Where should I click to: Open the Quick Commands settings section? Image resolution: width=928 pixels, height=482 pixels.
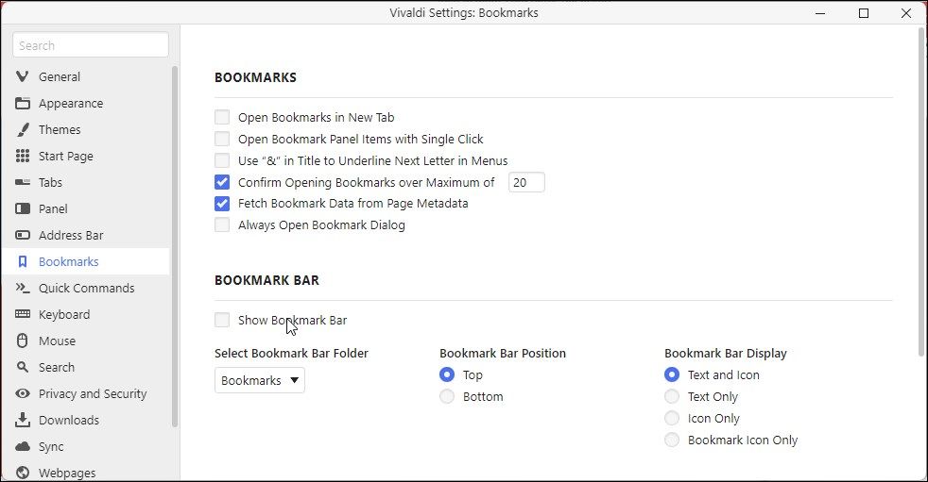tap(86, 289)
